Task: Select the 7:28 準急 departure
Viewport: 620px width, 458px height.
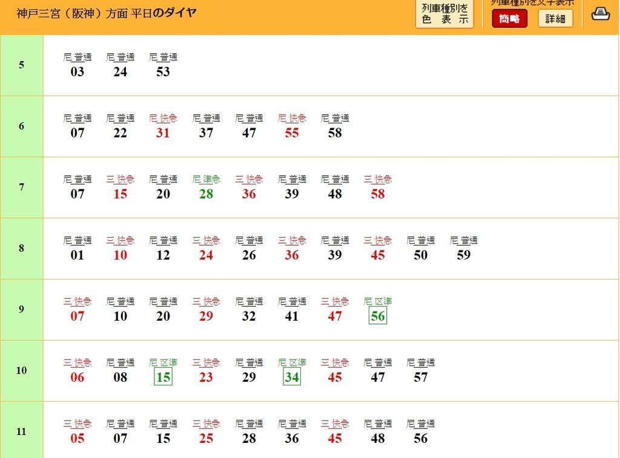Action: pos(206,194)
